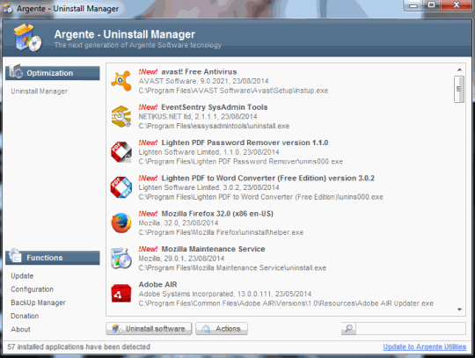Click the EventSentry SysAdmin Tools wrench icon
Screen dimensions: 475x358
121,116
